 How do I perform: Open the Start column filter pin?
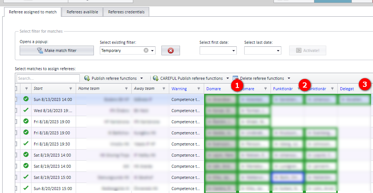[71, 89]
